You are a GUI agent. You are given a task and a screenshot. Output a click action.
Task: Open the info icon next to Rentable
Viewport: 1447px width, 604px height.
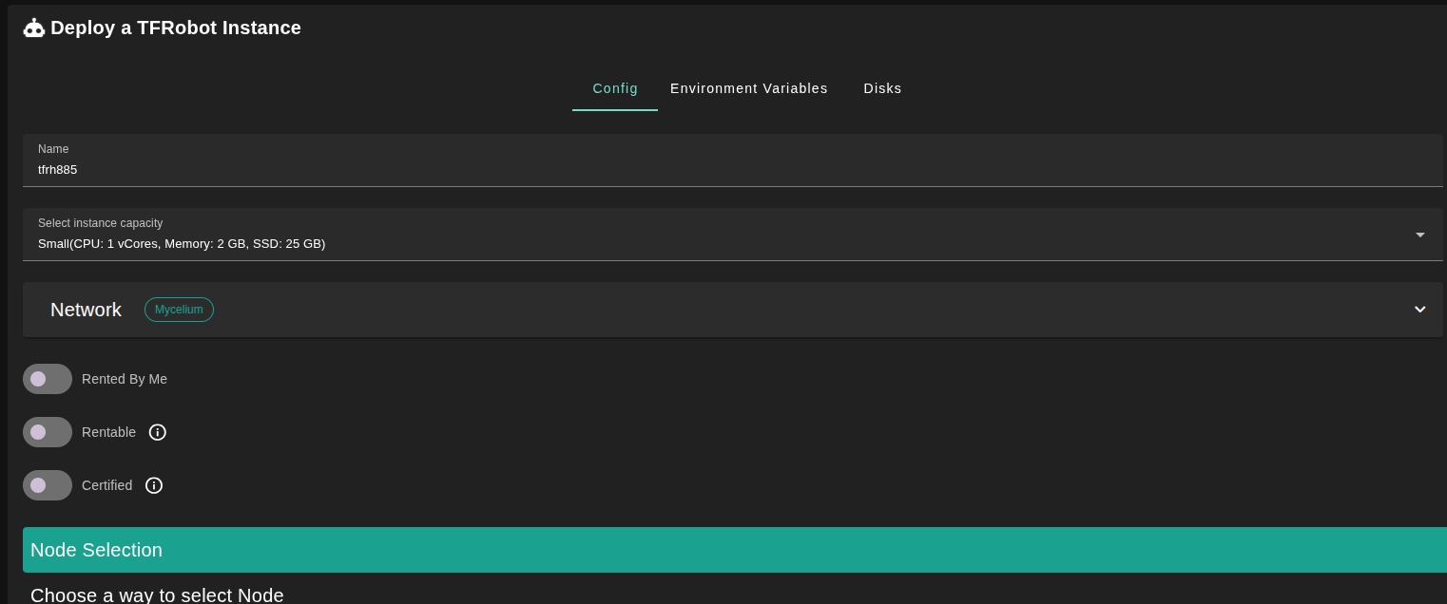coord(158,432)
